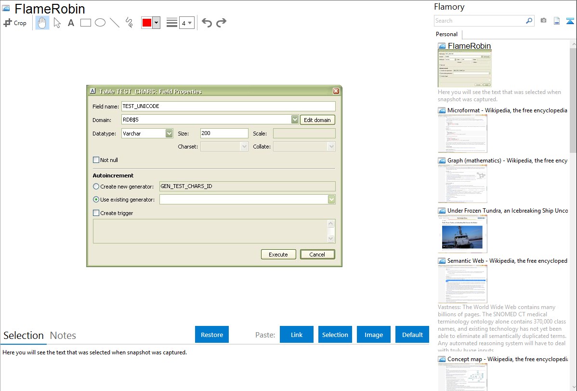Image resolution: width=577 pixels, height=391 pixels.
Task: Pick the rectangle drawing tool
Action: click(85, 23)
